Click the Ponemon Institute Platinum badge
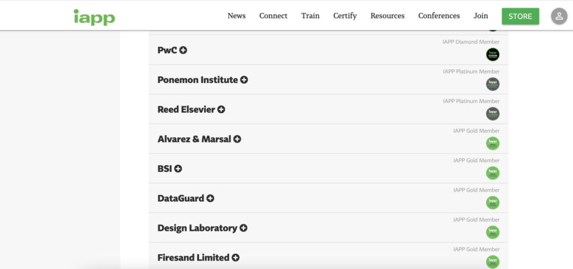The height and width of the screenshot is (269, 573). [x=492, y=84]
